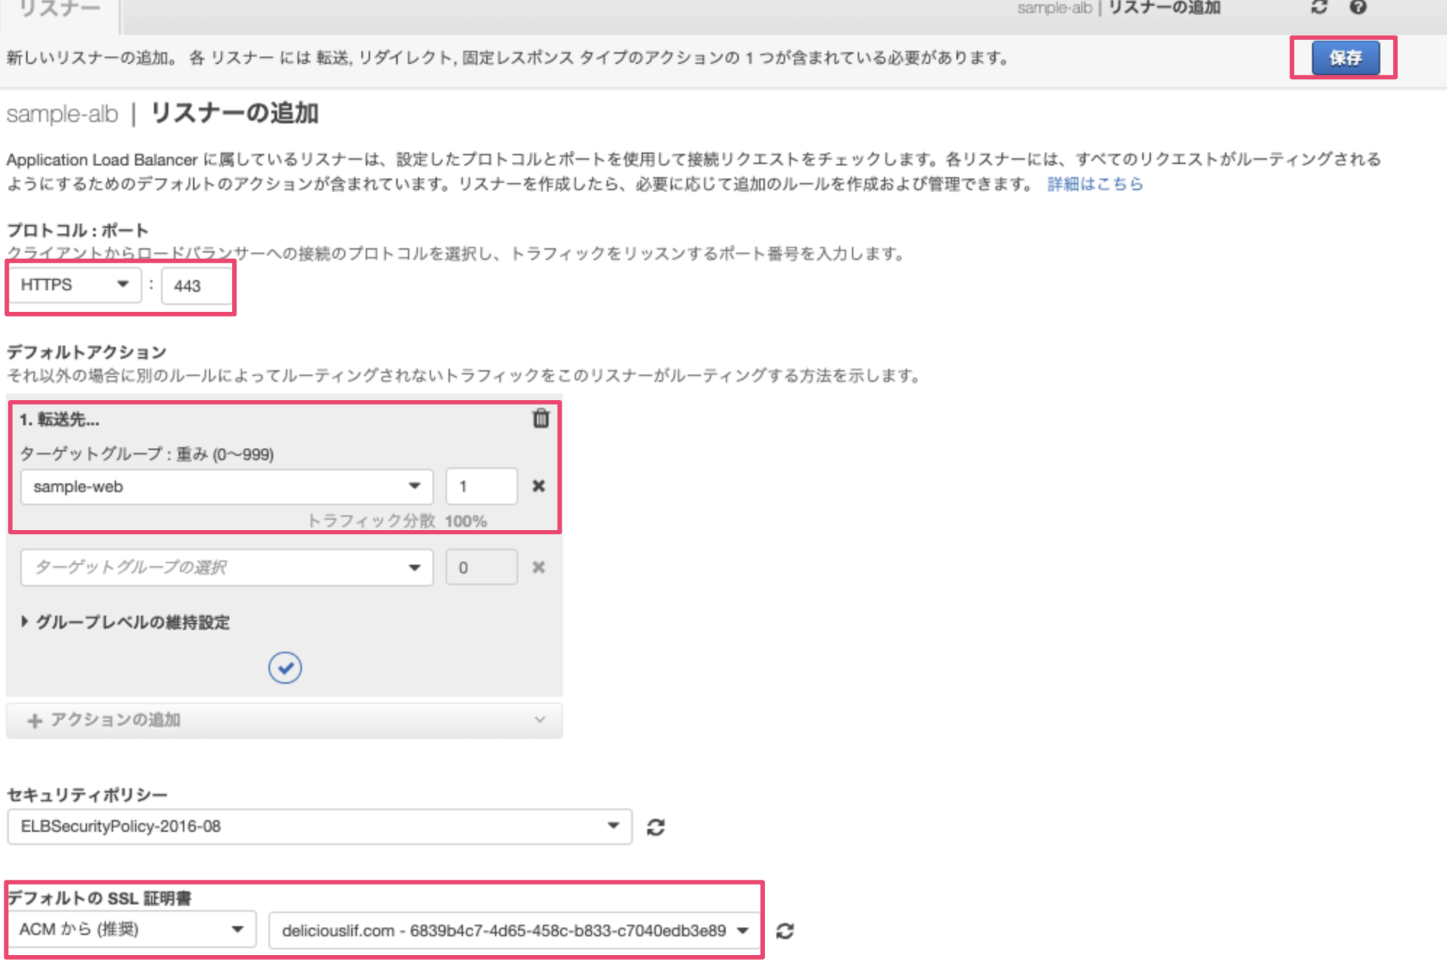Click the refresh icon in top header
Image resolution: width=1447 pixels, height=961 pixels.
pos(1319,7)
